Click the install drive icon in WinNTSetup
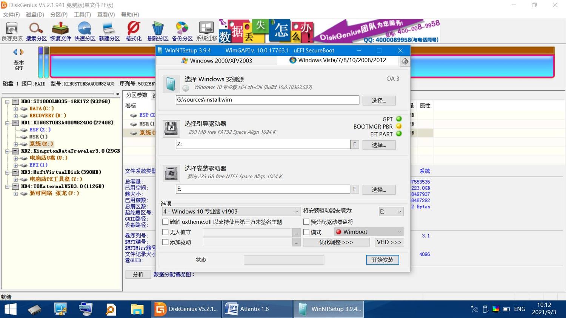Screen dimensions: 566x318 171,173
